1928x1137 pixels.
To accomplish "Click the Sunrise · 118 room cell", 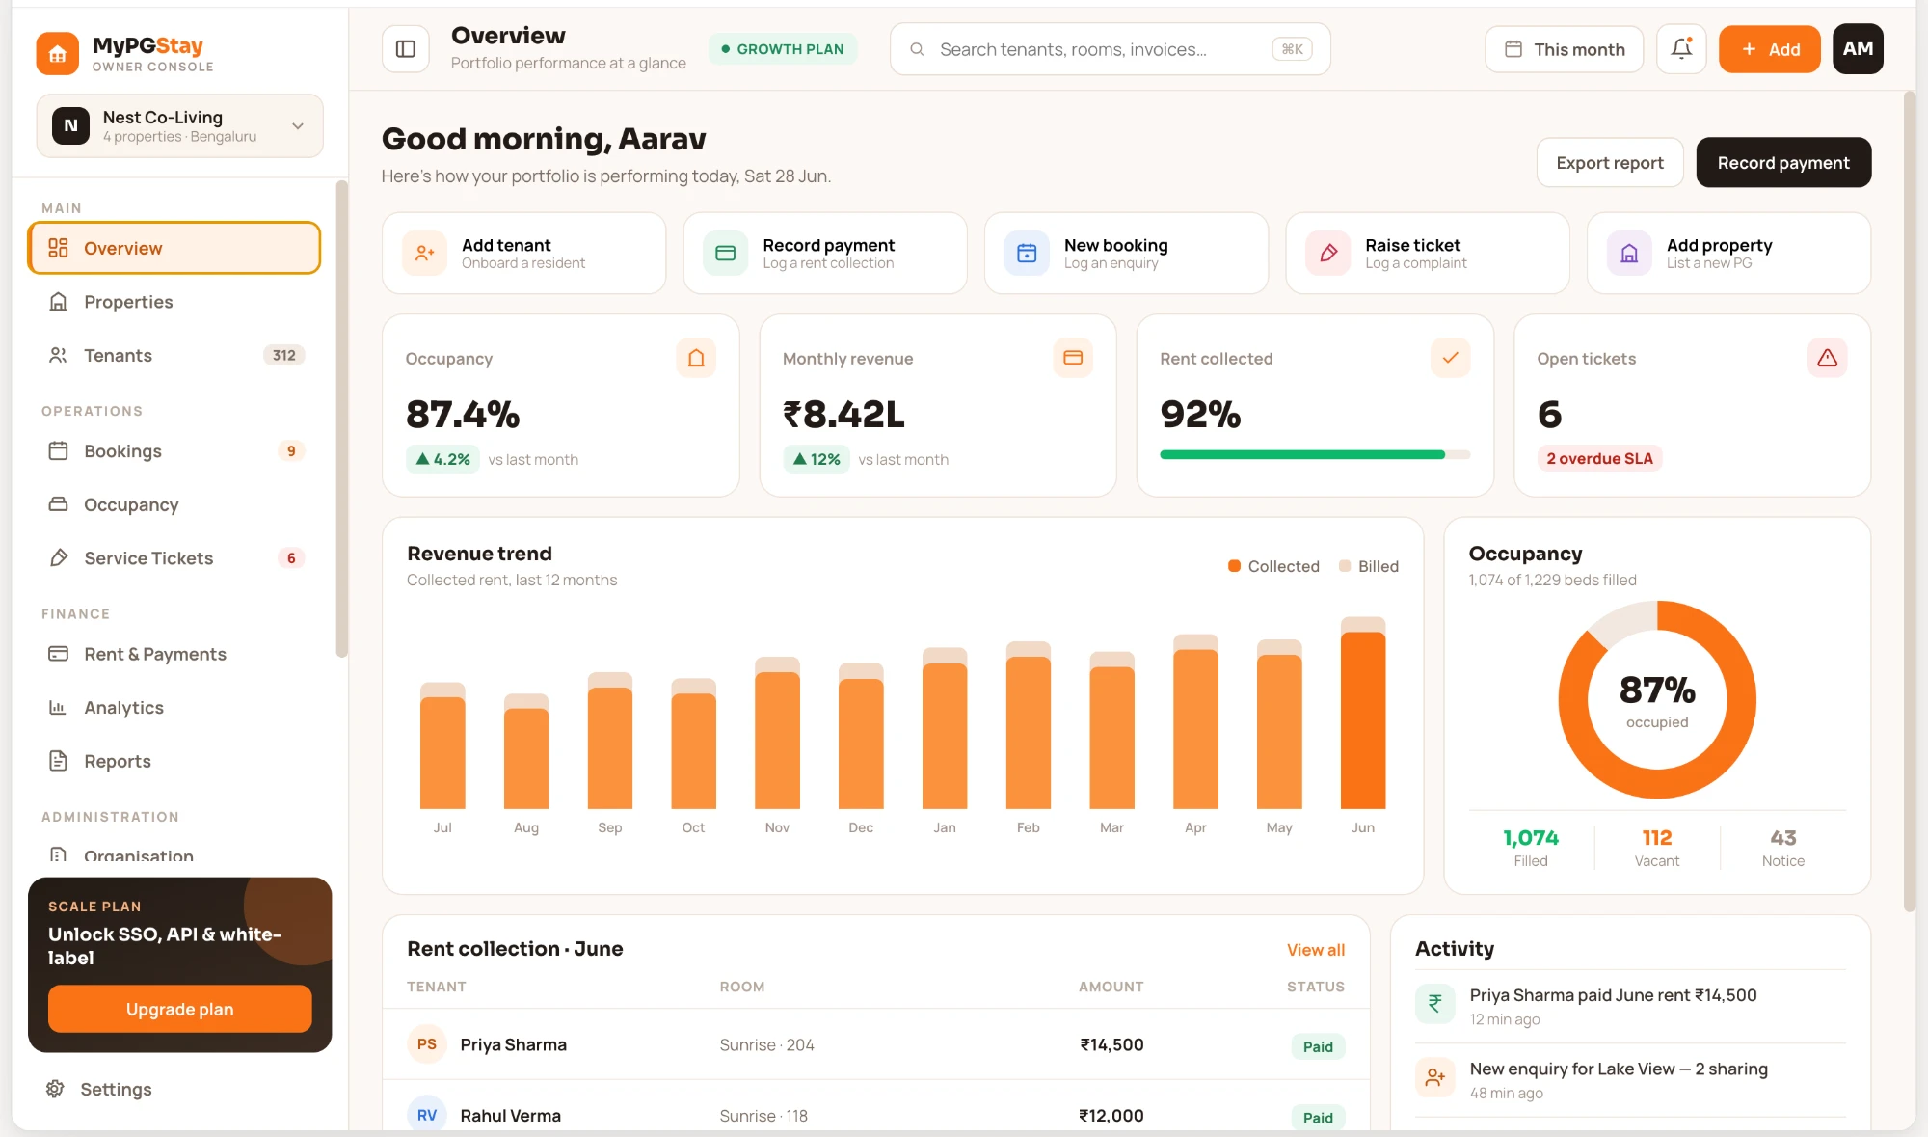I will [763, 1116].
